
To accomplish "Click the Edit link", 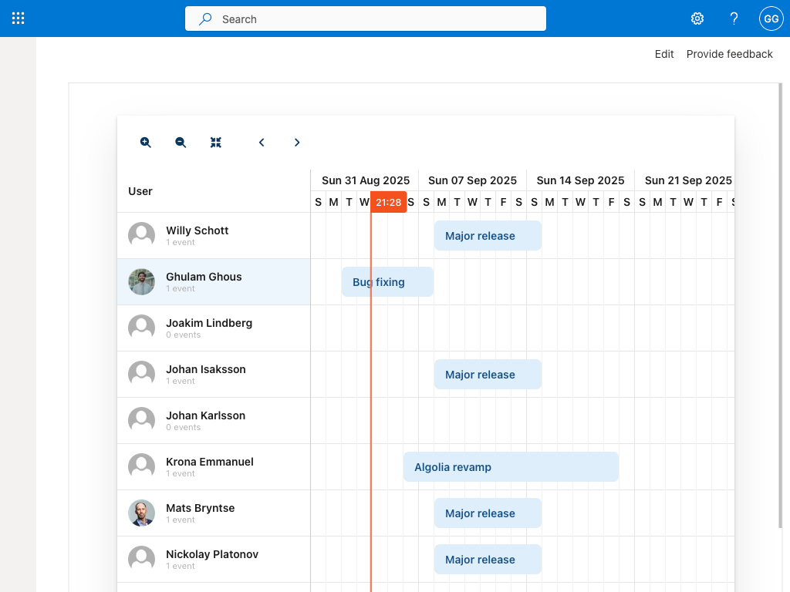I will point(663,54).
